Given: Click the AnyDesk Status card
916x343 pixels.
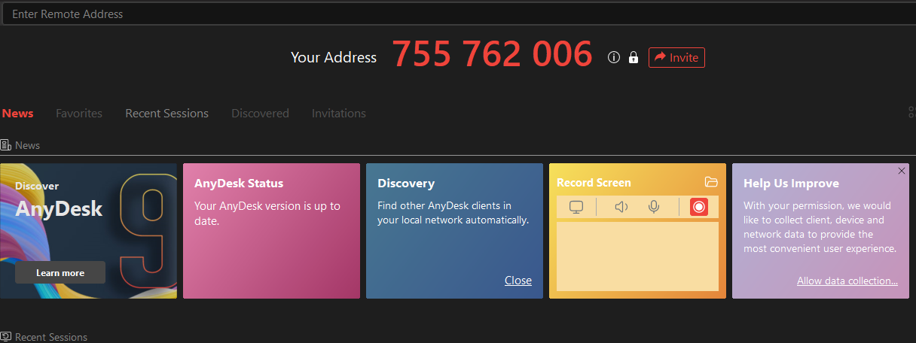Looking at the screenshot, I should [271, 231].
